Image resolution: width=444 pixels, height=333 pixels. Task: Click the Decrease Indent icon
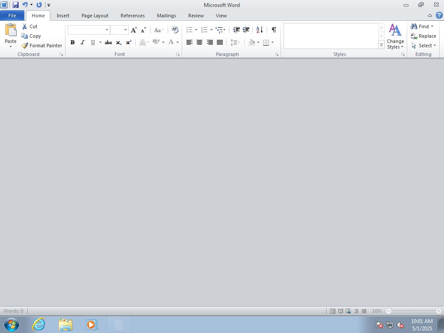tap(236, 30)
